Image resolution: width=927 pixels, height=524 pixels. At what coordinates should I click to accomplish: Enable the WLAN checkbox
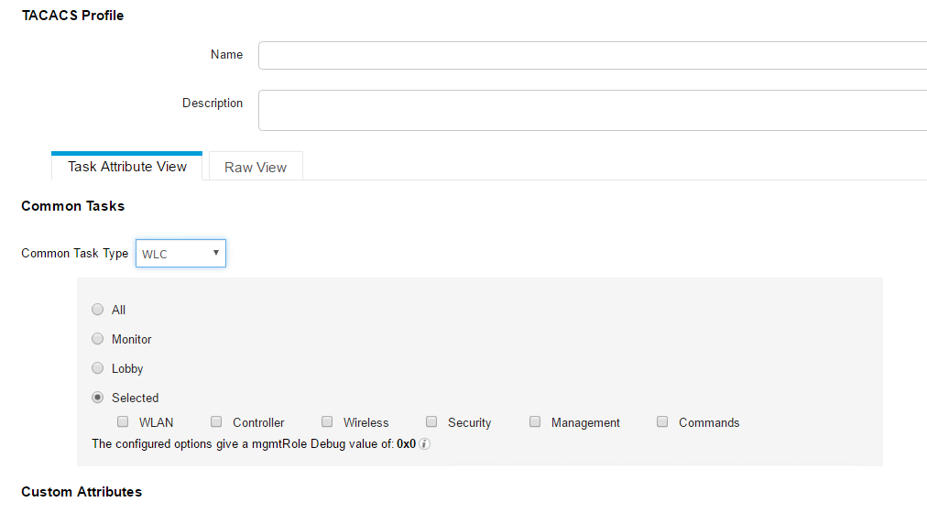click(x=123, y=421)
